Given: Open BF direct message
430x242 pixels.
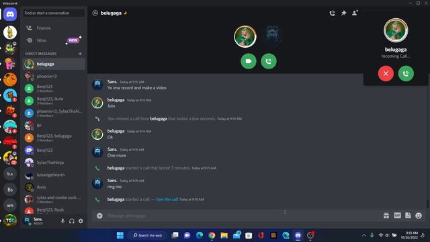Looking at the screenshot, I should 54,126.
